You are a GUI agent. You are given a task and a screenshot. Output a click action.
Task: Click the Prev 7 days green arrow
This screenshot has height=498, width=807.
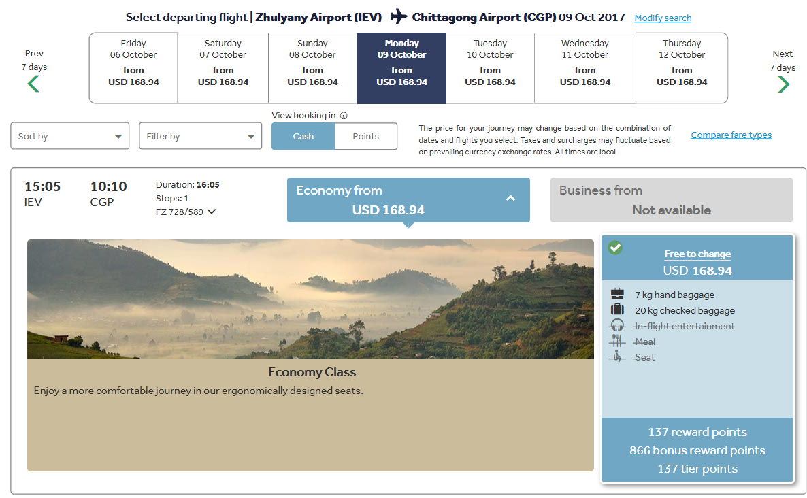(x=33, y=84)
